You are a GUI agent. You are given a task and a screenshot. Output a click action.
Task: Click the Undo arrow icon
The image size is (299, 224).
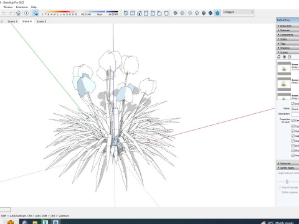click(x=4, y=13)
